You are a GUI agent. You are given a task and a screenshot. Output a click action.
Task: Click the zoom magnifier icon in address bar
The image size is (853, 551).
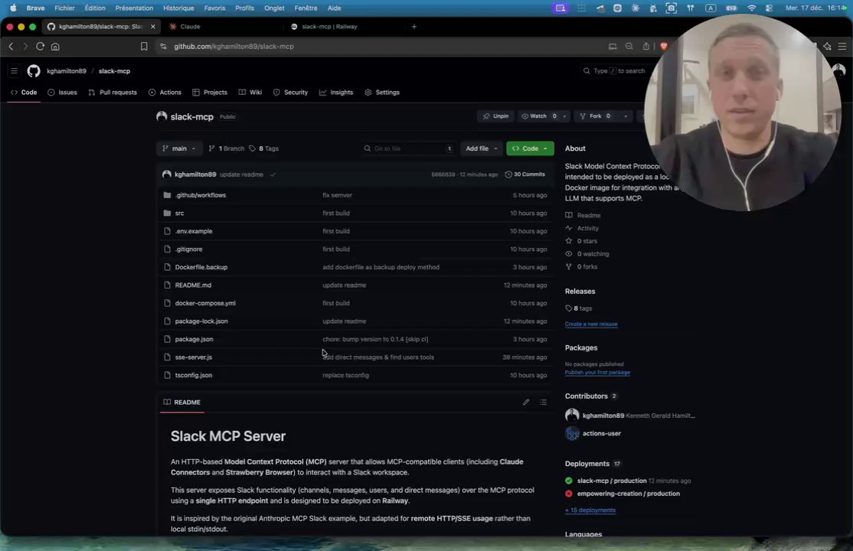[629, 46]
